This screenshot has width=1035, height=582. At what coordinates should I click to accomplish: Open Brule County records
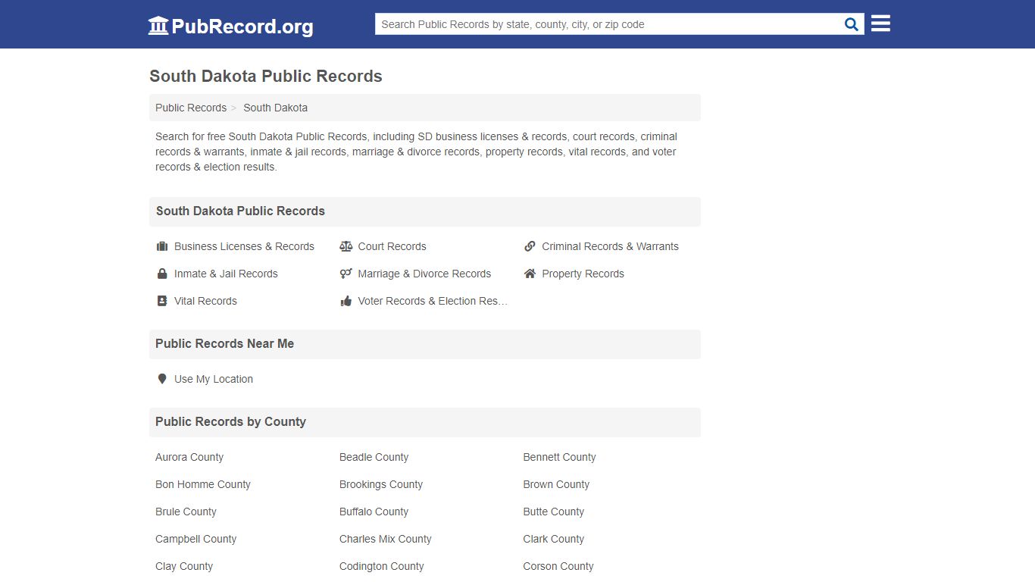point(186,512)
